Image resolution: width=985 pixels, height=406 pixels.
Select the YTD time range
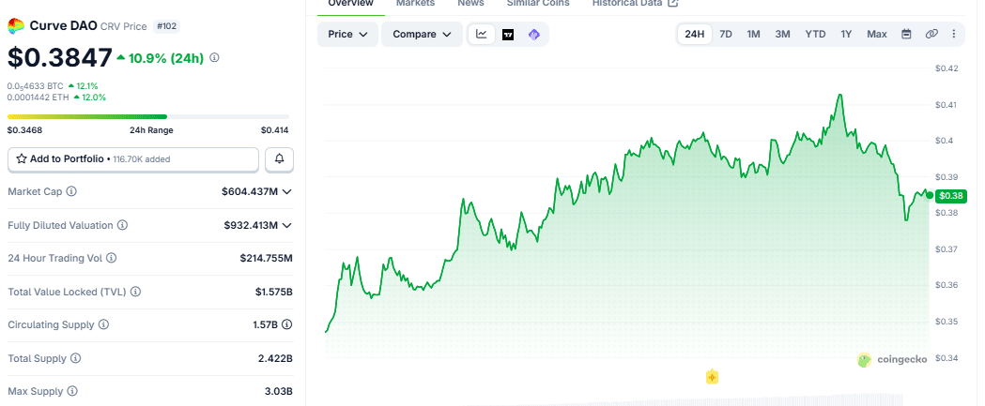[x=815, y=35]
